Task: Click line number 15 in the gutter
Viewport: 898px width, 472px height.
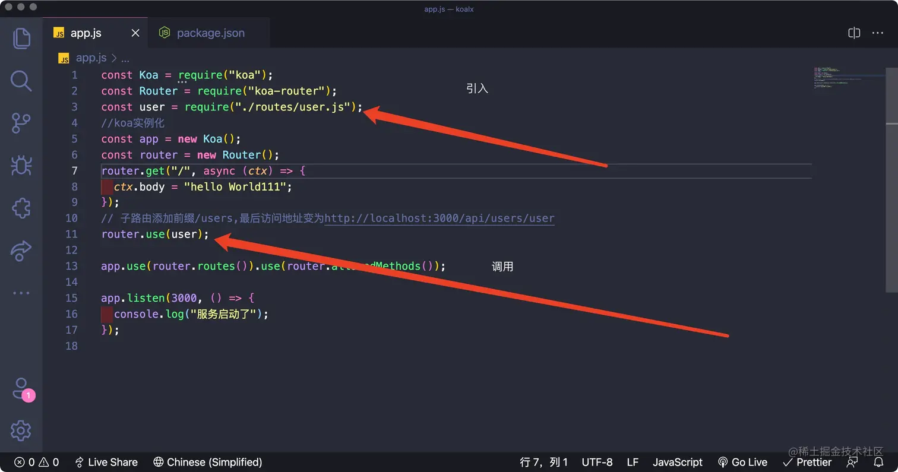Action: pyautogui.click(x=71, y=297)
